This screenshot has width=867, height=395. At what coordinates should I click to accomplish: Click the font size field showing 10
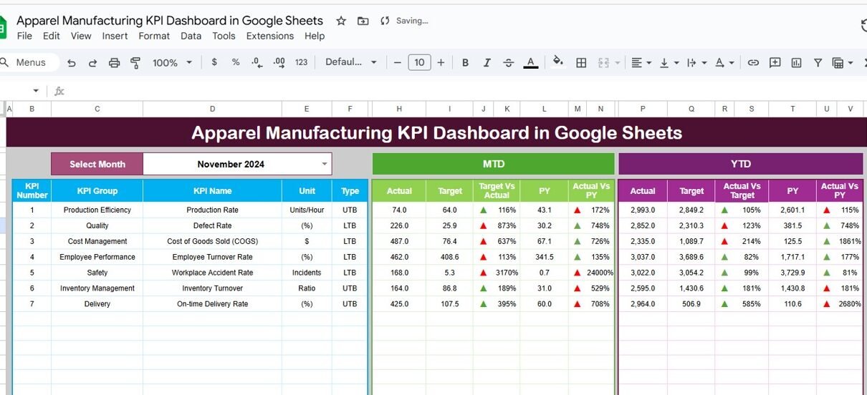[419, 62]
